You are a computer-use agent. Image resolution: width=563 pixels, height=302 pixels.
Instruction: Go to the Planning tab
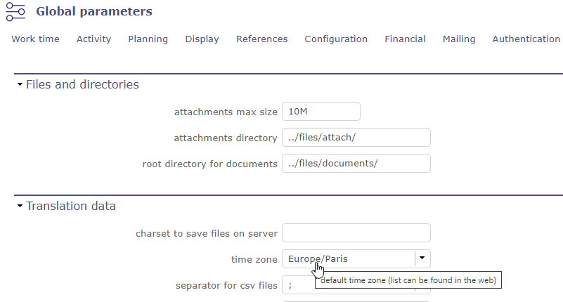(x=148, y=39)
